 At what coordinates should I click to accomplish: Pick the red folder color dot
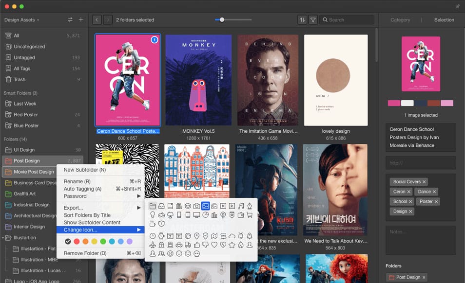[77, 241]
